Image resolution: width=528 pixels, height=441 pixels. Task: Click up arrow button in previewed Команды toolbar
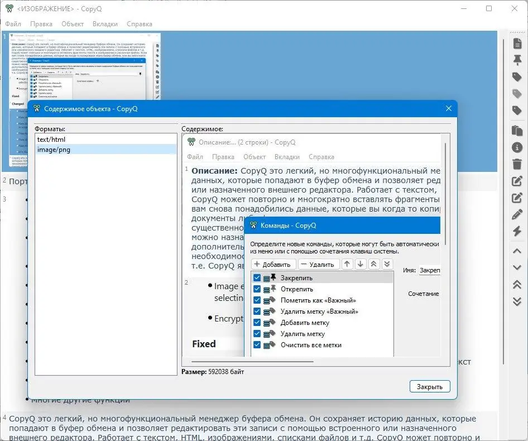click(x=347, y=264)
